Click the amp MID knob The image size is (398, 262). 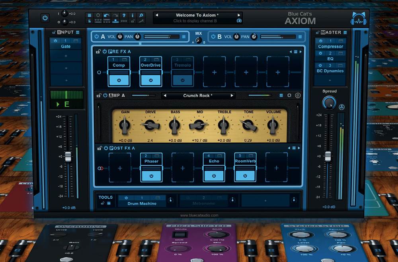coord(199,125)
